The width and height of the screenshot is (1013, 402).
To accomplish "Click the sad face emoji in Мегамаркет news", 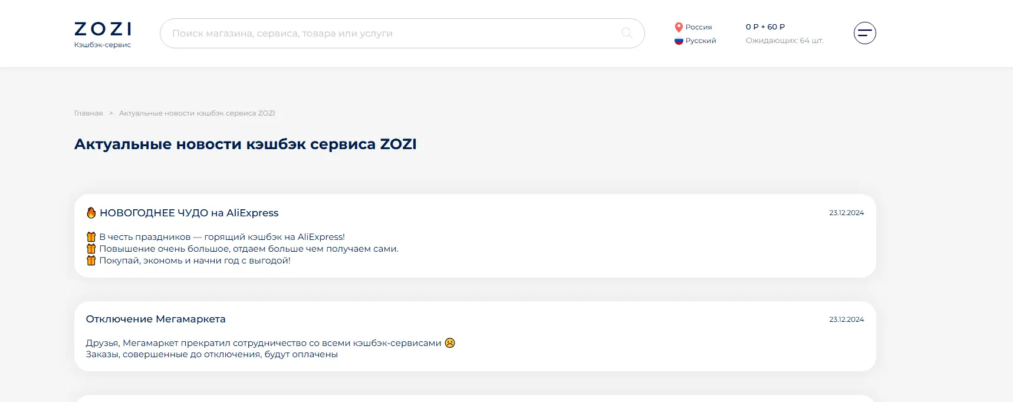I will tap(450, 342).
